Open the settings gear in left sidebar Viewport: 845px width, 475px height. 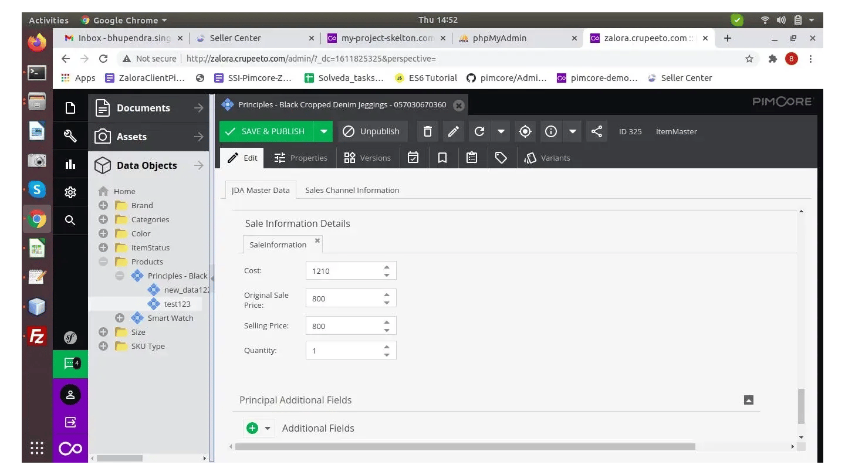[70, 192]
